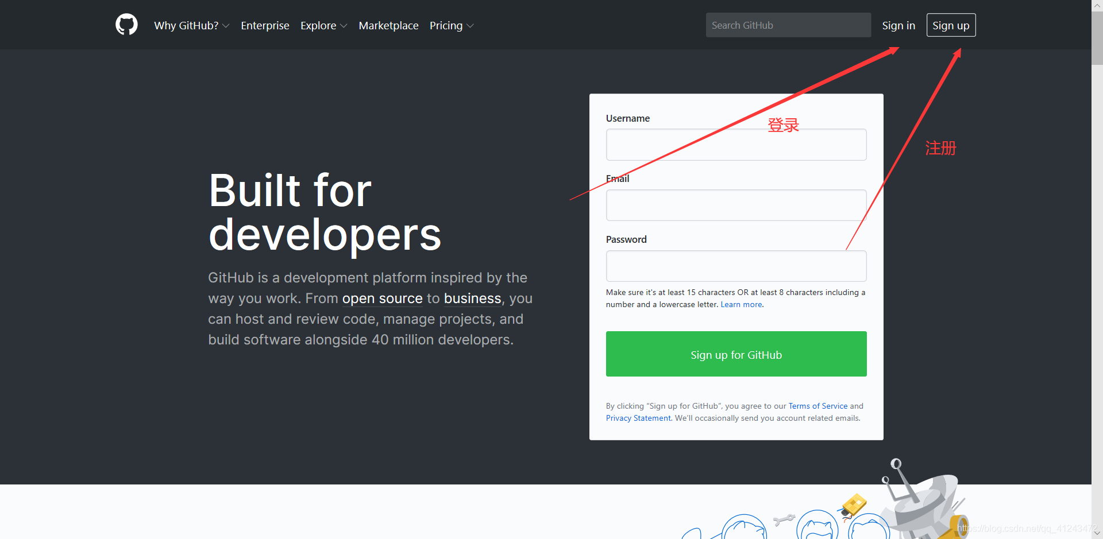The width and height of the screenshot is (1103, 539).
Task: Follow the open source link
Action: pos(382,298)
